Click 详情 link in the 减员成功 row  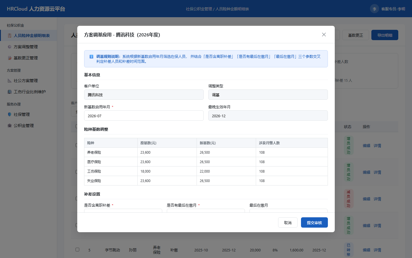(377, 199)
